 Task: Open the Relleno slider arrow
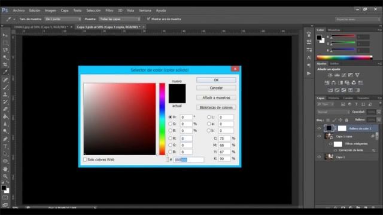point(379,120)
